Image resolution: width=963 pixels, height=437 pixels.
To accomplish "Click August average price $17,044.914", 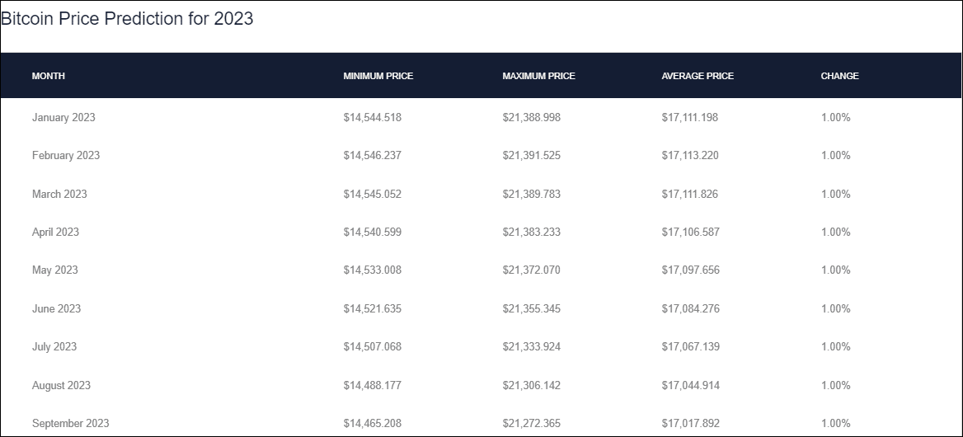I will click(690, 385).
